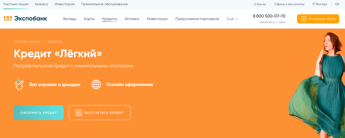Image resolution: width=345 pixels, height=138 pixels.
Task: Click the location arrow icon beside Москва
Action: pyautogui.click(x=313, y=4)
